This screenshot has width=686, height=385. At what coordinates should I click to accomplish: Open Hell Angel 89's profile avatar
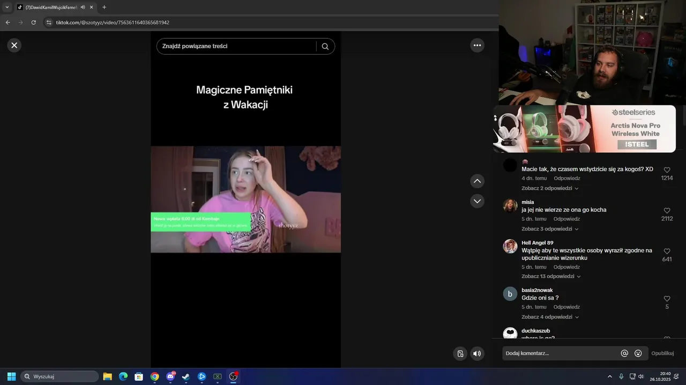pos(510,247)
